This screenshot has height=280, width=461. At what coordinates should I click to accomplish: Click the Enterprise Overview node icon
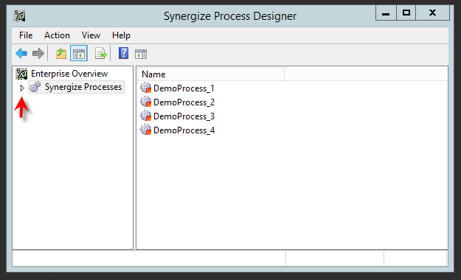click(21, 74)
